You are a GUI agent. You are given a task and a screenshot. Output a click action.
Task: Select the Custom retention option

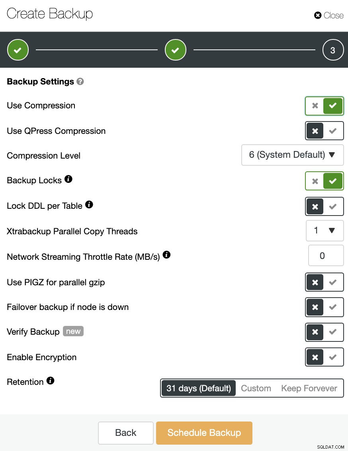256,388
